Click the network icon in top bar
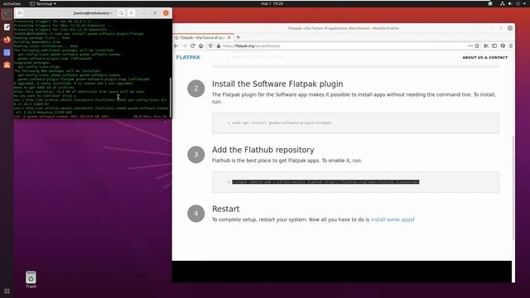Viewport: 530px width, 298px height. (x=503, y=3)
